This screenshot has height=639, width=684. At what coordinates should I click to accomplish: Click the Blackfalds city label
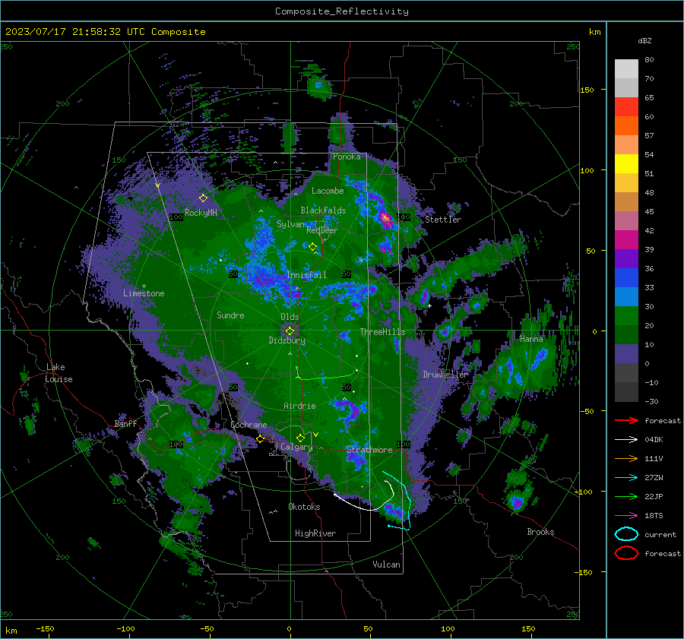coord(323,210)
